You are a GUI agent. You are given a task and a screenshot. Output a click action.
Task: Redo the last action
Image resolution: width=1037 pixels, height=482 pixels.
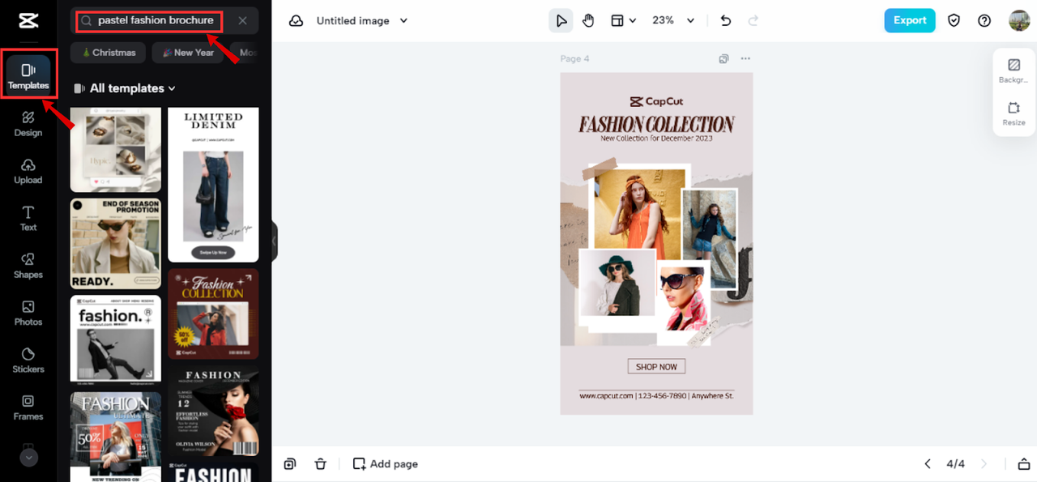[753, 20]
